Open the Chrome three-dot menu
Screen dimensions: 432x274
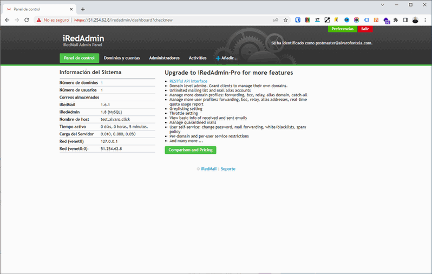(425, 20)
